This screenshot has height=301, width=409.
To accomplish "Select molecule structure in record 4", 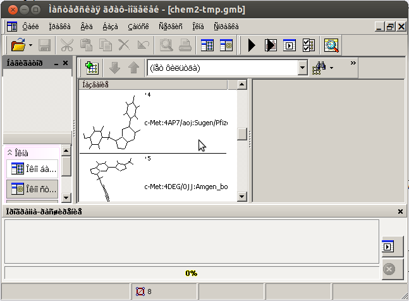I will point(112,122).
